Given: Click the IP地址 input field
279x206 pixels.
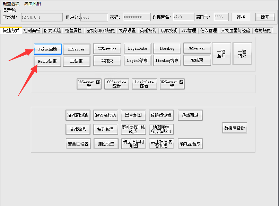Looking at the screenshot, I should 41,17.
